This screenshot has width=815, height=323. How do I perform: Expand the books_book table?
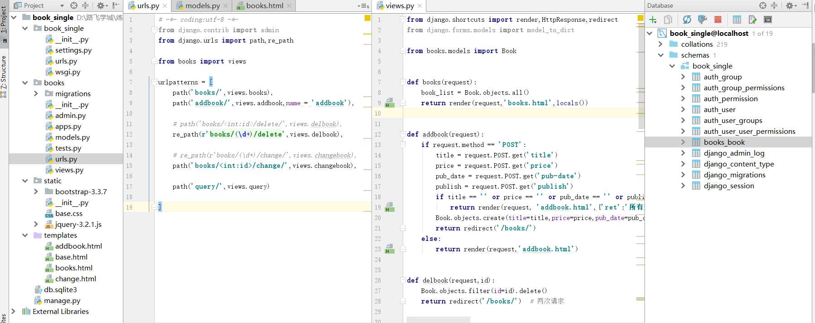pyautogui.click(x=683, y=142)
